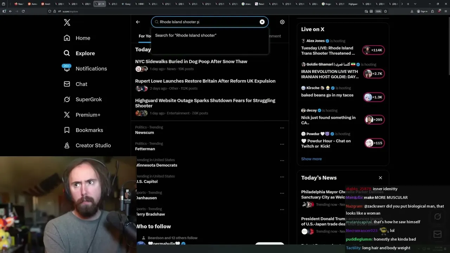Open the Newscum trending topic
Image resolution: width=450 pixels, height=253 pixels.
point(144,132)
